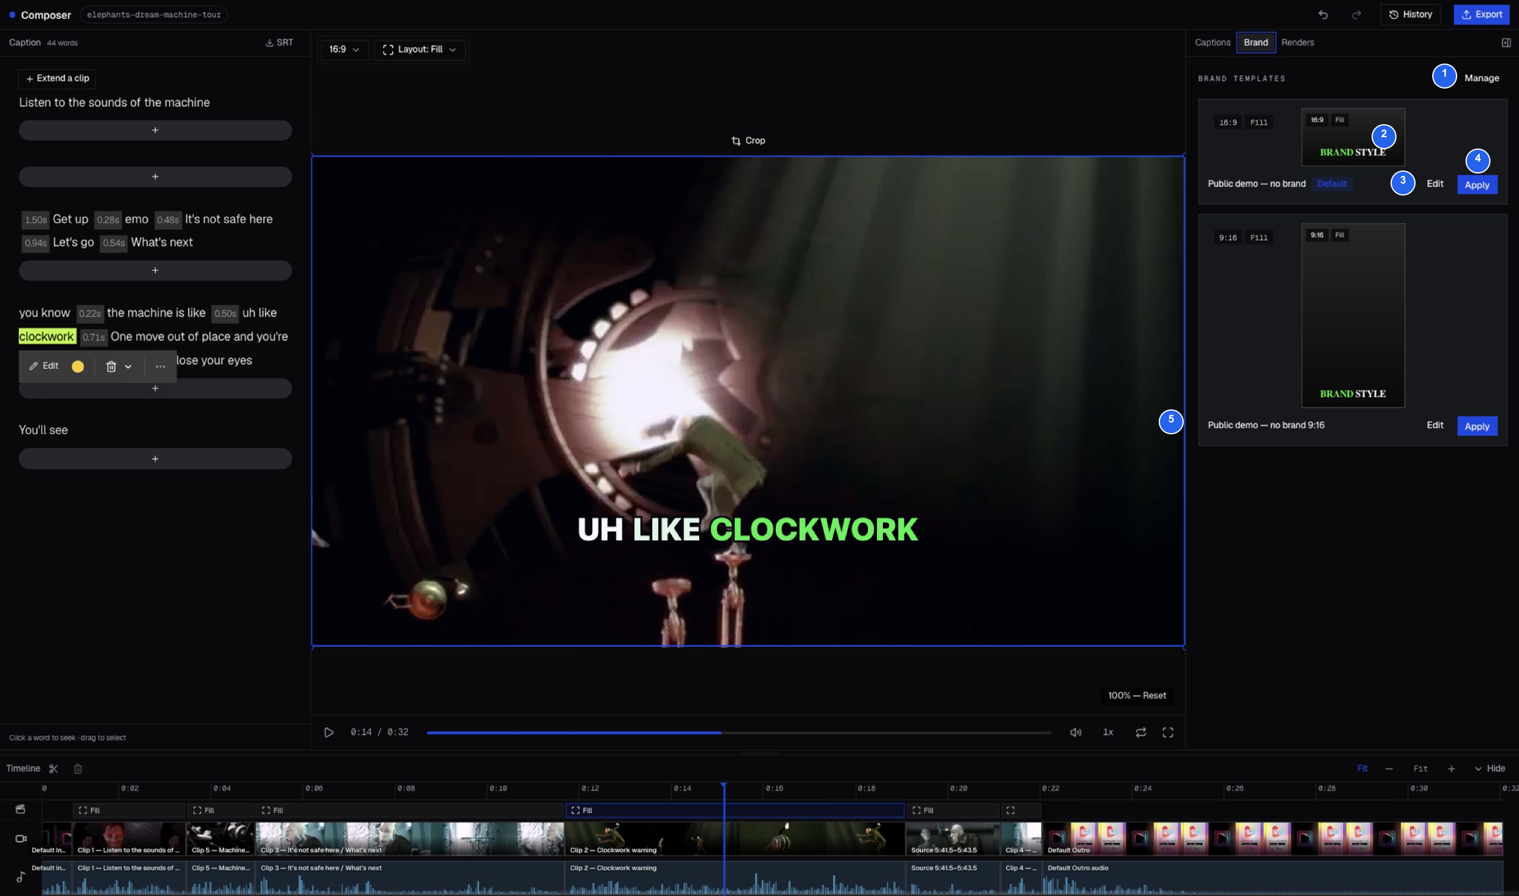This screenshot has width=1519, height=896.
Task: Select the Default Outro video clip
Action: click(x=1273, y=838)
